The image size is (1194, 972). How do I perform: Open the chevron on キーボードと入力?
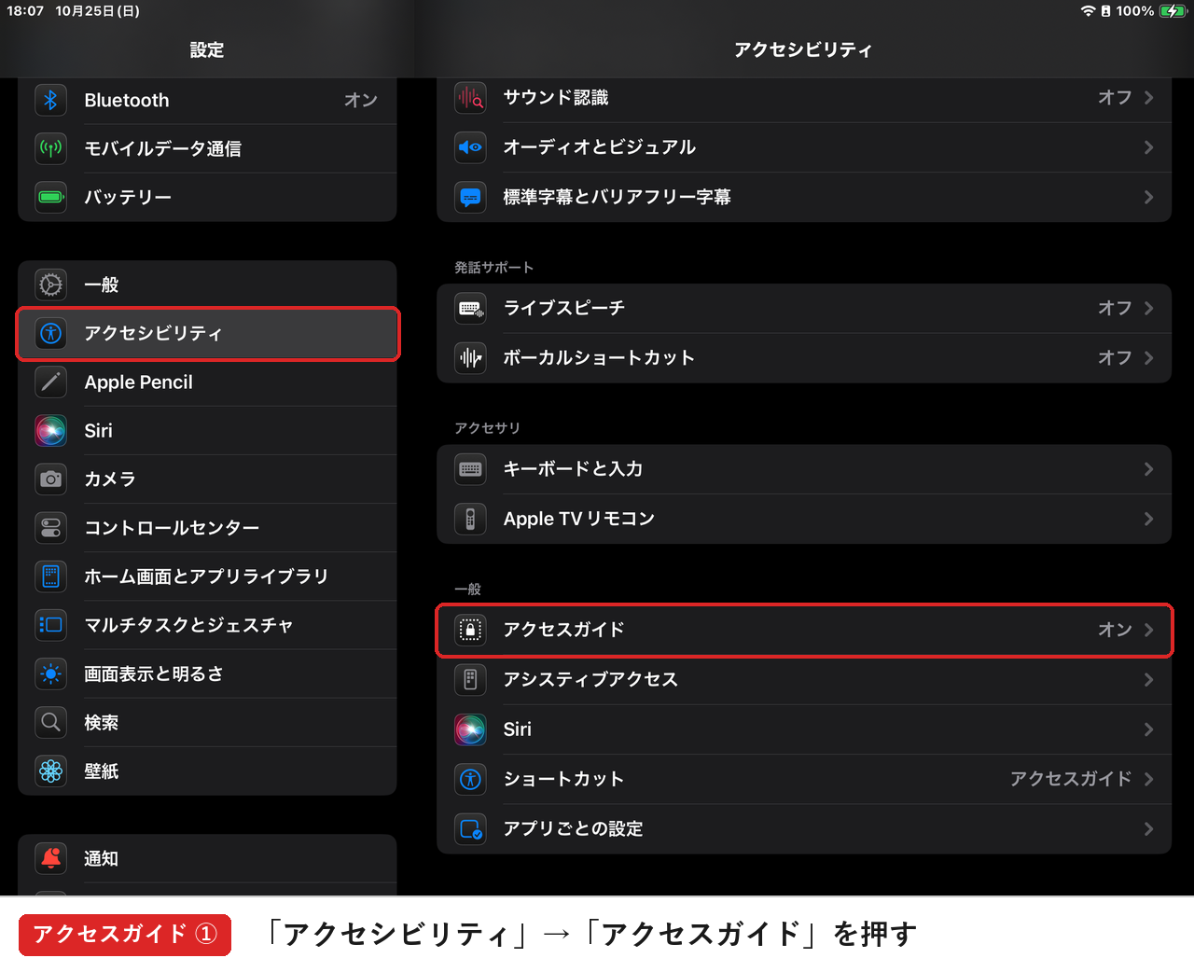coord(1148,469)
